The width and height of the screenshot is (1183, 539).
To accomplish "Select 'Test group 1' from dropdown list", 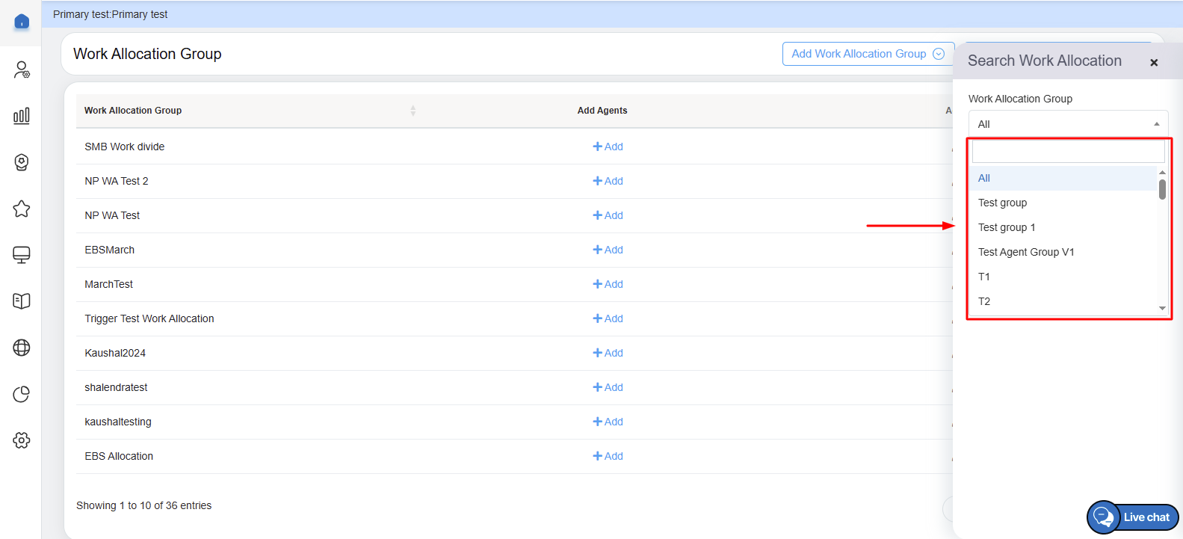I will pyautogui.click(x=1007, y=227).
